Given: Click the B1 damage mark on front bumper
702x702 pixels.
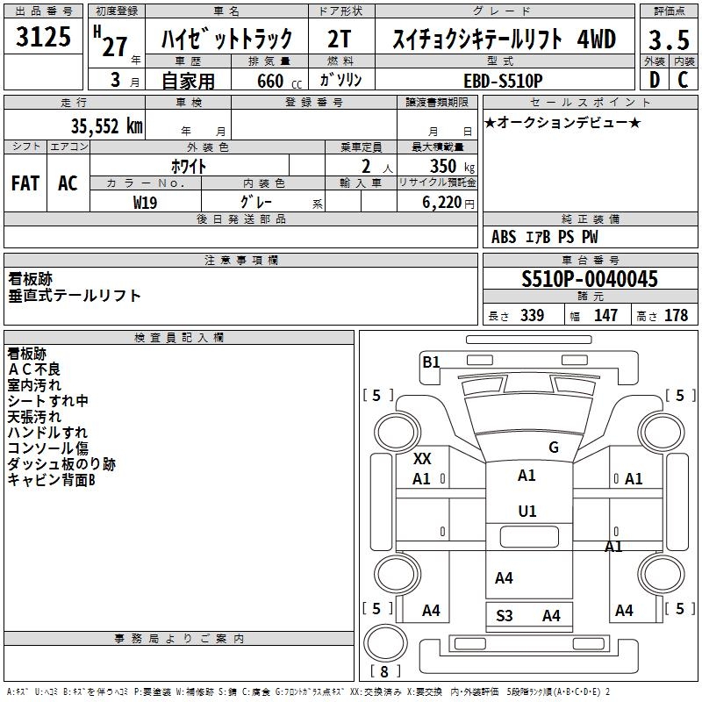Looking at the screenshot, I should pyautogui.click(x=431, y=362).
